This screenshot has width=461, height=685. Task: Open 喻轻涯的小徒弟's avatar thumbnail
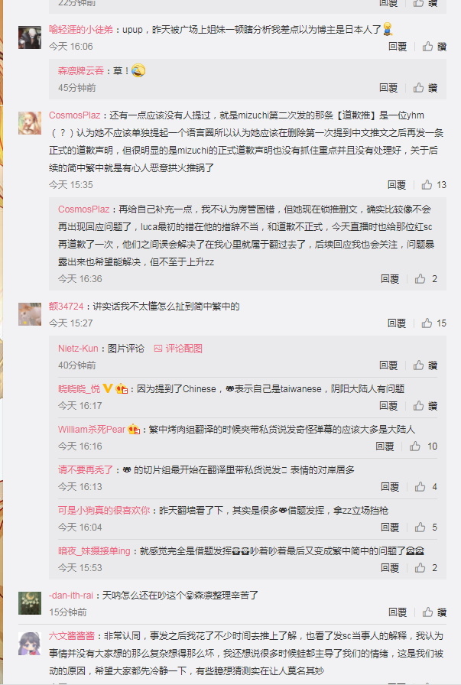pos(30,37)
